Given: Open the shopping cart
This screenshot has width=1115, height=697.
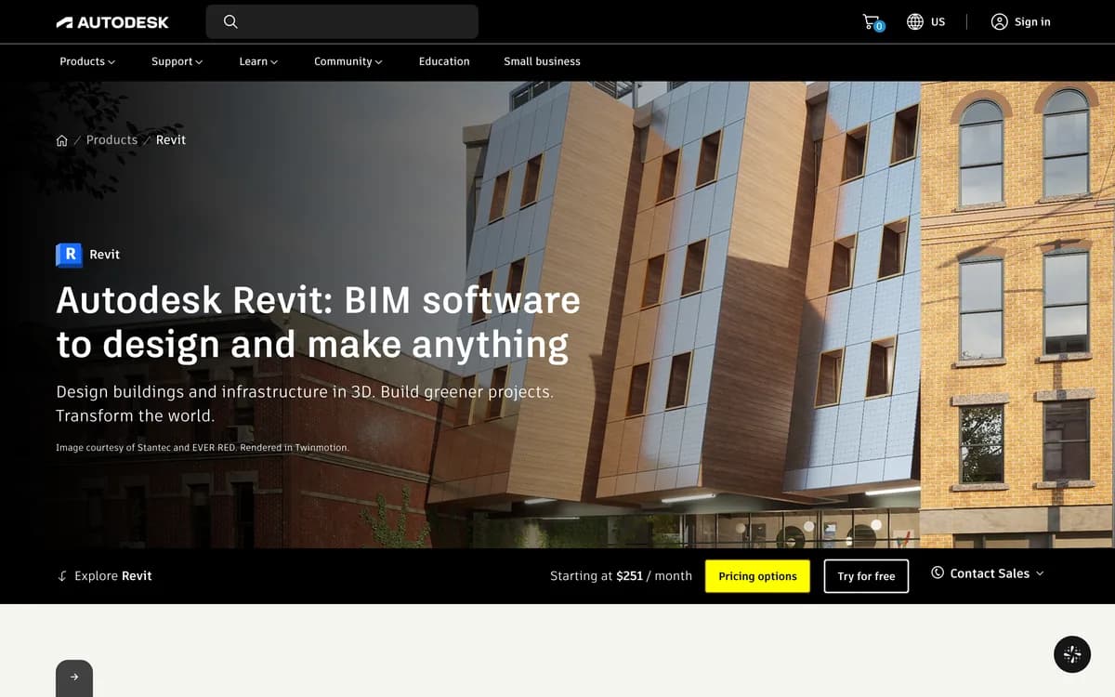Looking at the screenshot, I should pyautogui.click(x=872, y=21).
